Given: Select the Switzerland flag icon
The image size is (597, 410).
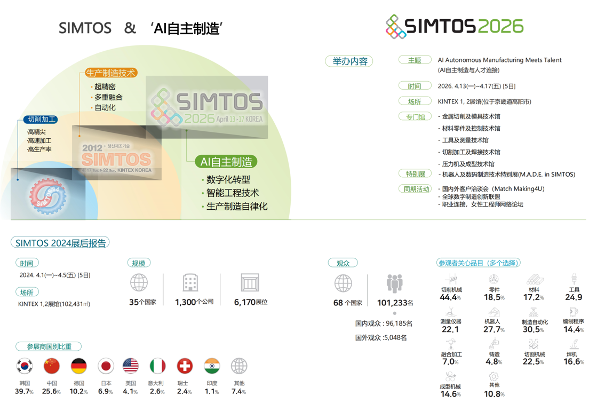Looking at the screenshot, I should tap(185, 366).
